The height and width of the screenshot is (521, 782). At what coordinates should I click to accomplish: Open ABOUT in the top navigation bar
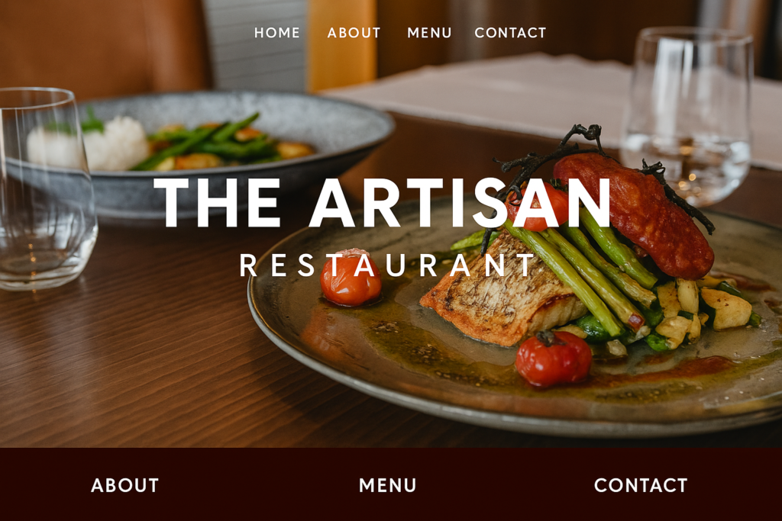tap(354, 33)
